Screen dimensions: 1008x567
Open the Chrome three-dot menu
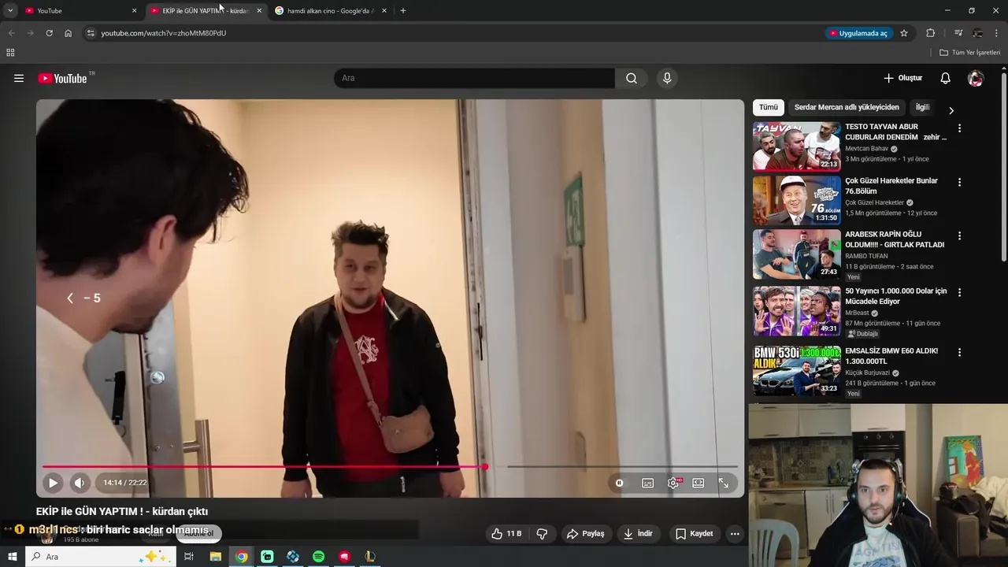[x=997, y=33]
